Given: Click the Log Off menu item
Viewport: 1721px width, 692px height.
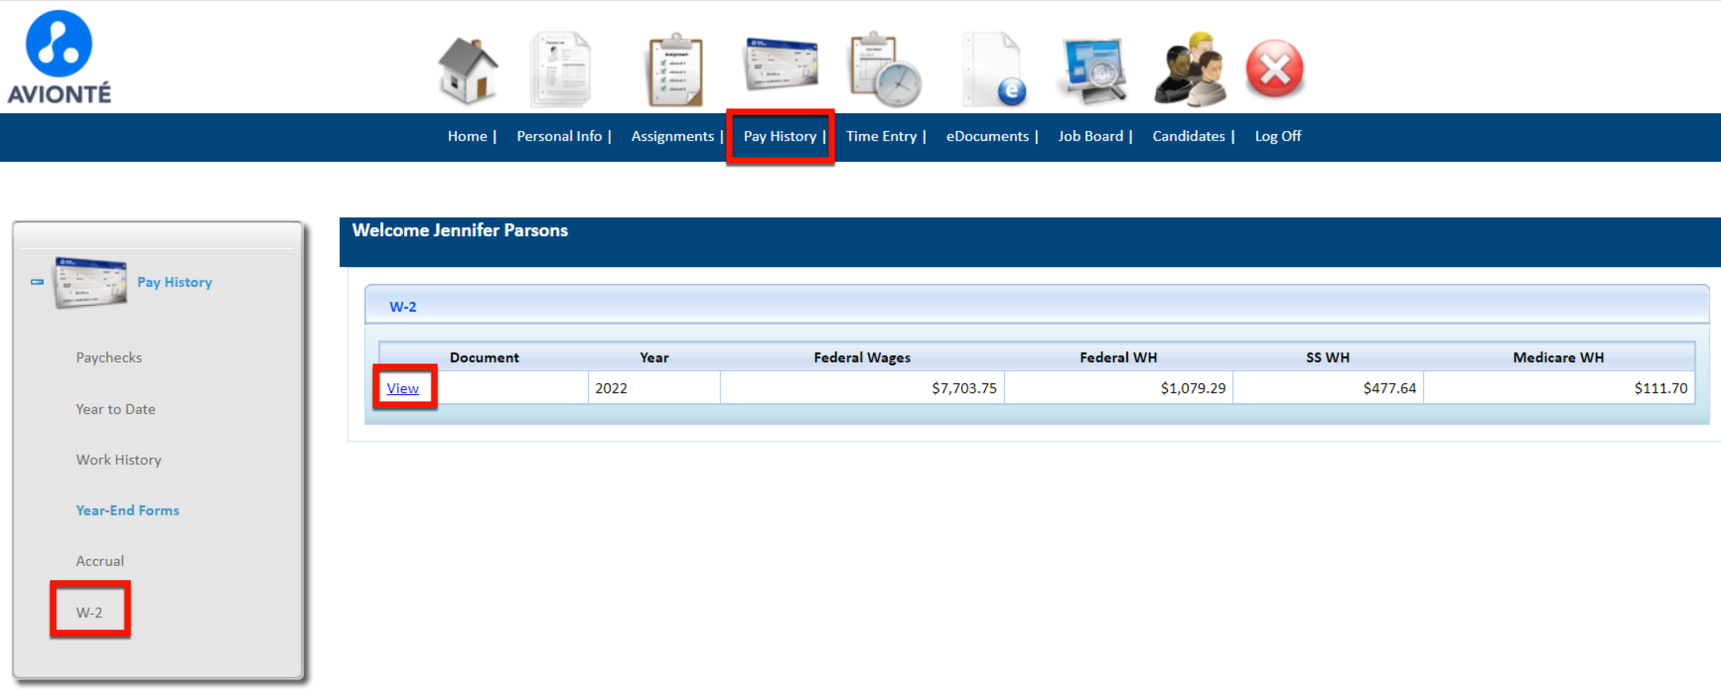Looking at the screenshot, I should pos(1278,136).
